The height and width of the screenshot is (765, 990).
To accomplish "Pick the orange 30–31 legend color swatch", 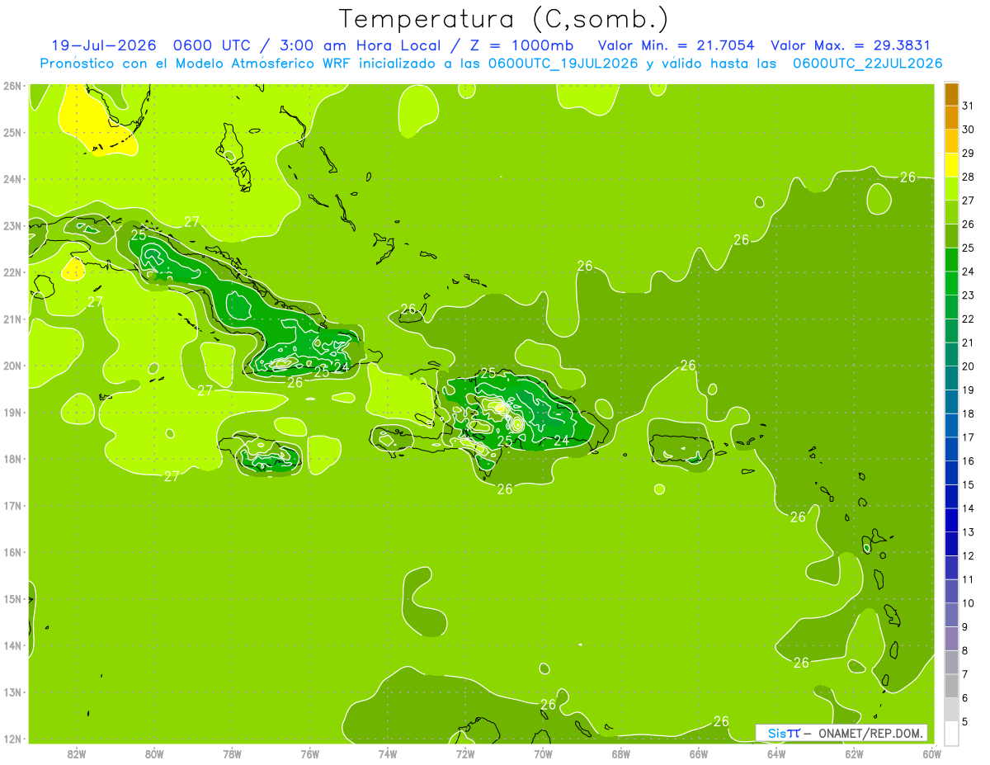I will [951, 119].
